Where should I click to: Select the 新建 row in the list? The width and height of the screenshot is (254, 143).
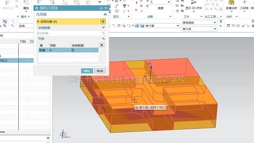pyautogui.click(x=68, y=50)
